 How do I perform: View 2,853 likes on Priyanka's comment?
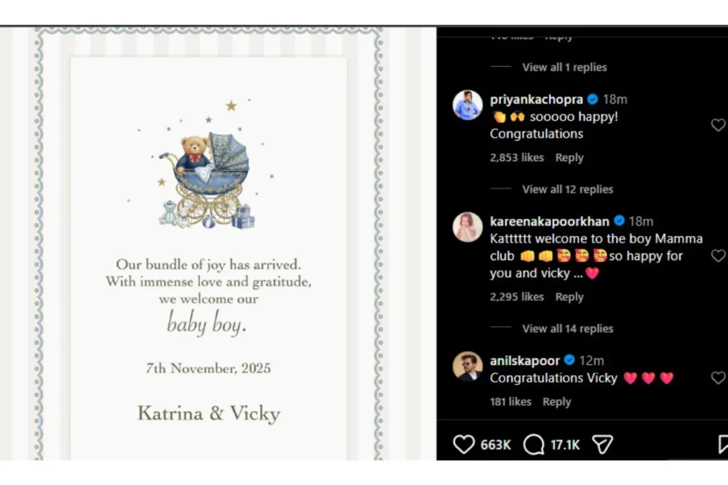[517, 158]
